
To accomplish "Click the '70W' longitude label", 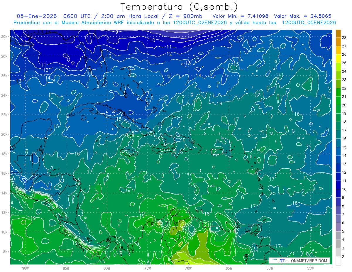I will (x=188, y=268).
